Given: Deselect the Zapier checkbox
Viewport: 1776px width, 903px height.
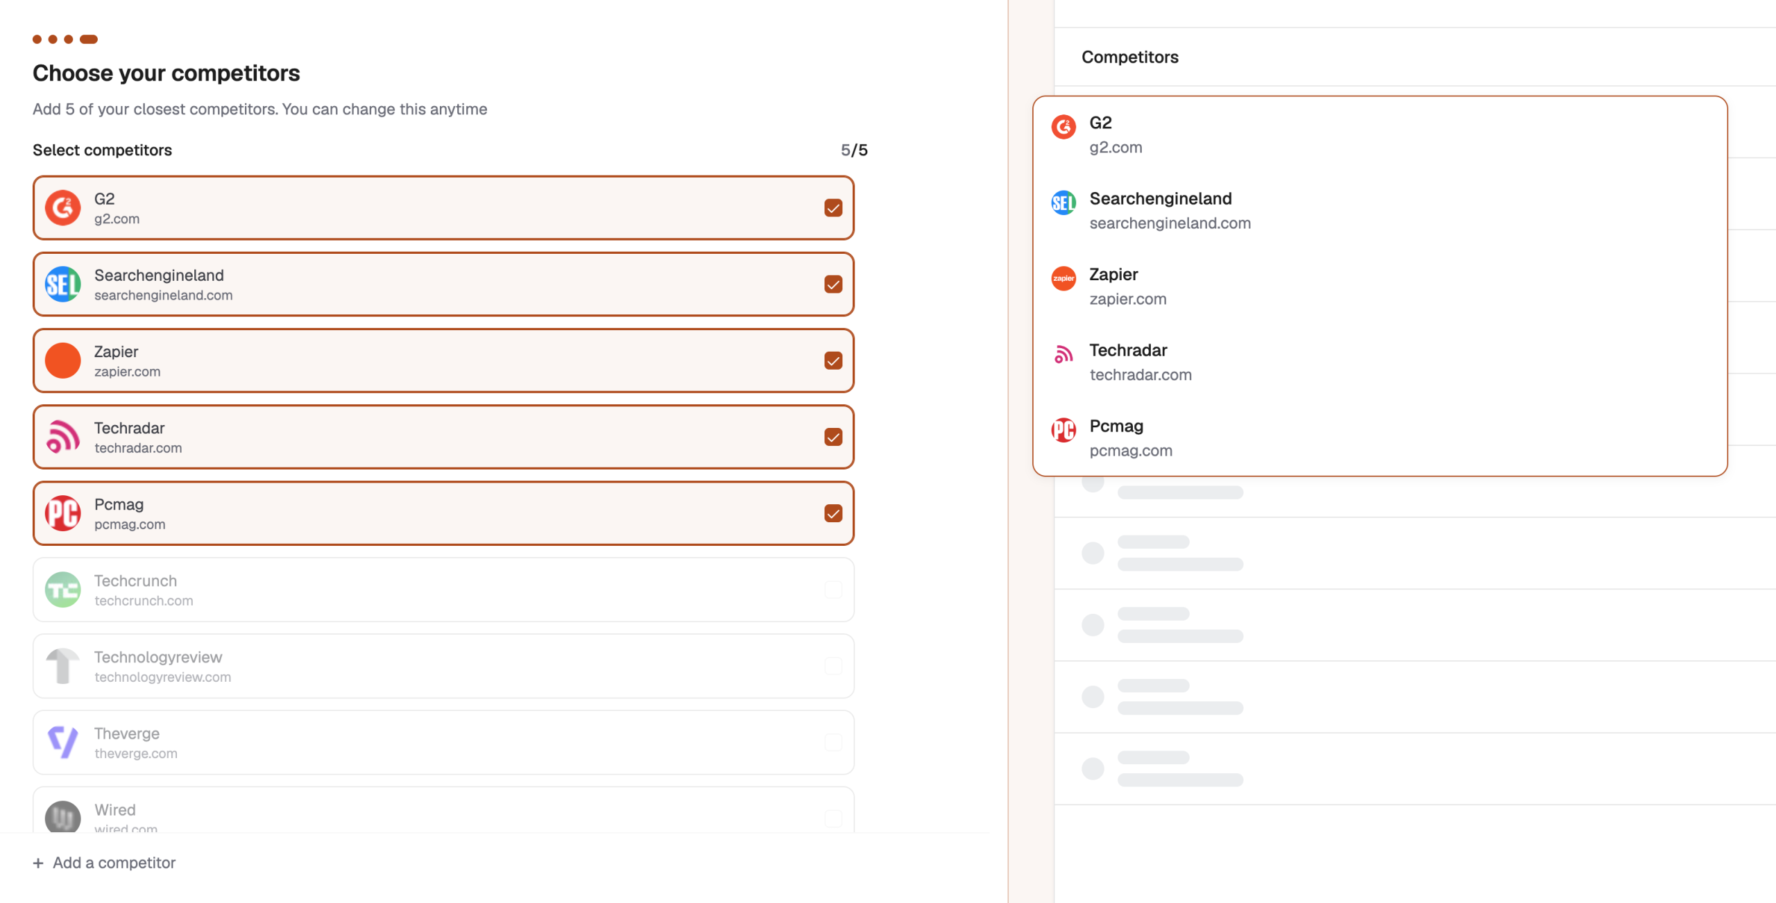Looking at the screenshot, I should coord(833,361).
